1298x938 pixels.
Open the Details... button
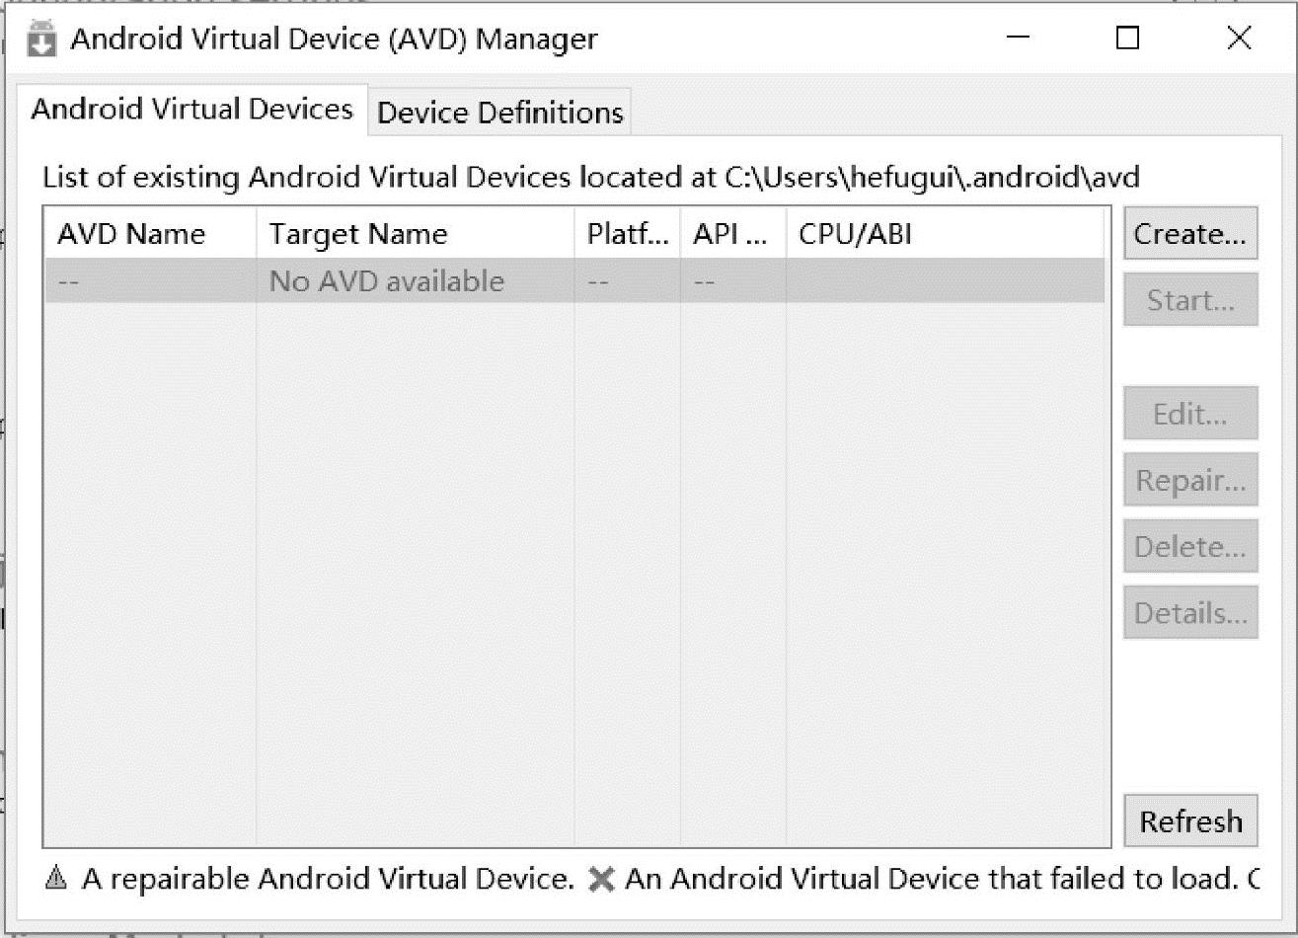tap(1190, 613)
